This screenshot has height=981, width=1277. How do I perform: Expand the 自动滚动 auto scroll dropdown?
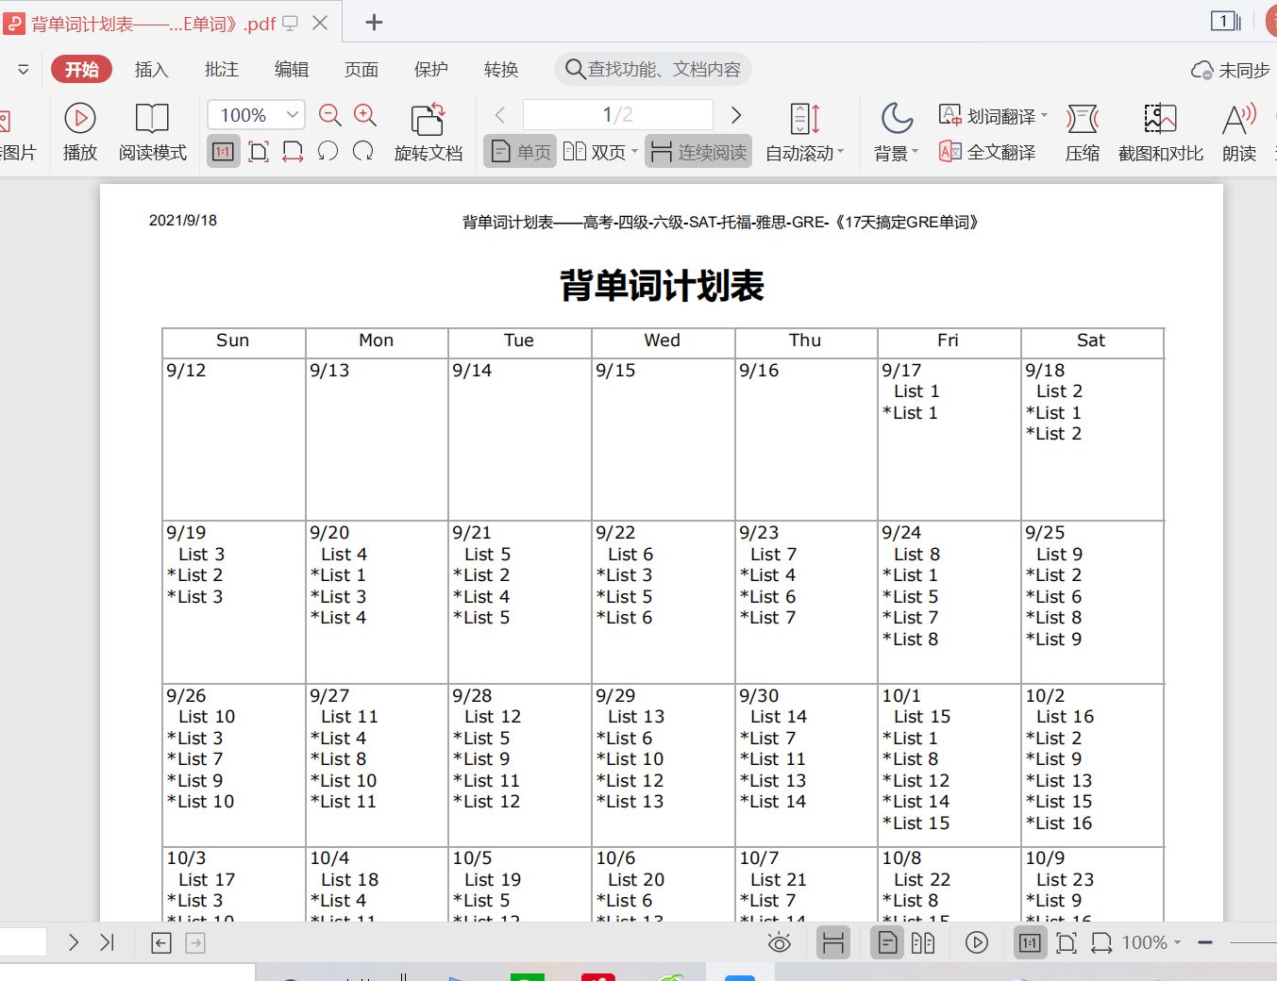tap(840, 153)
